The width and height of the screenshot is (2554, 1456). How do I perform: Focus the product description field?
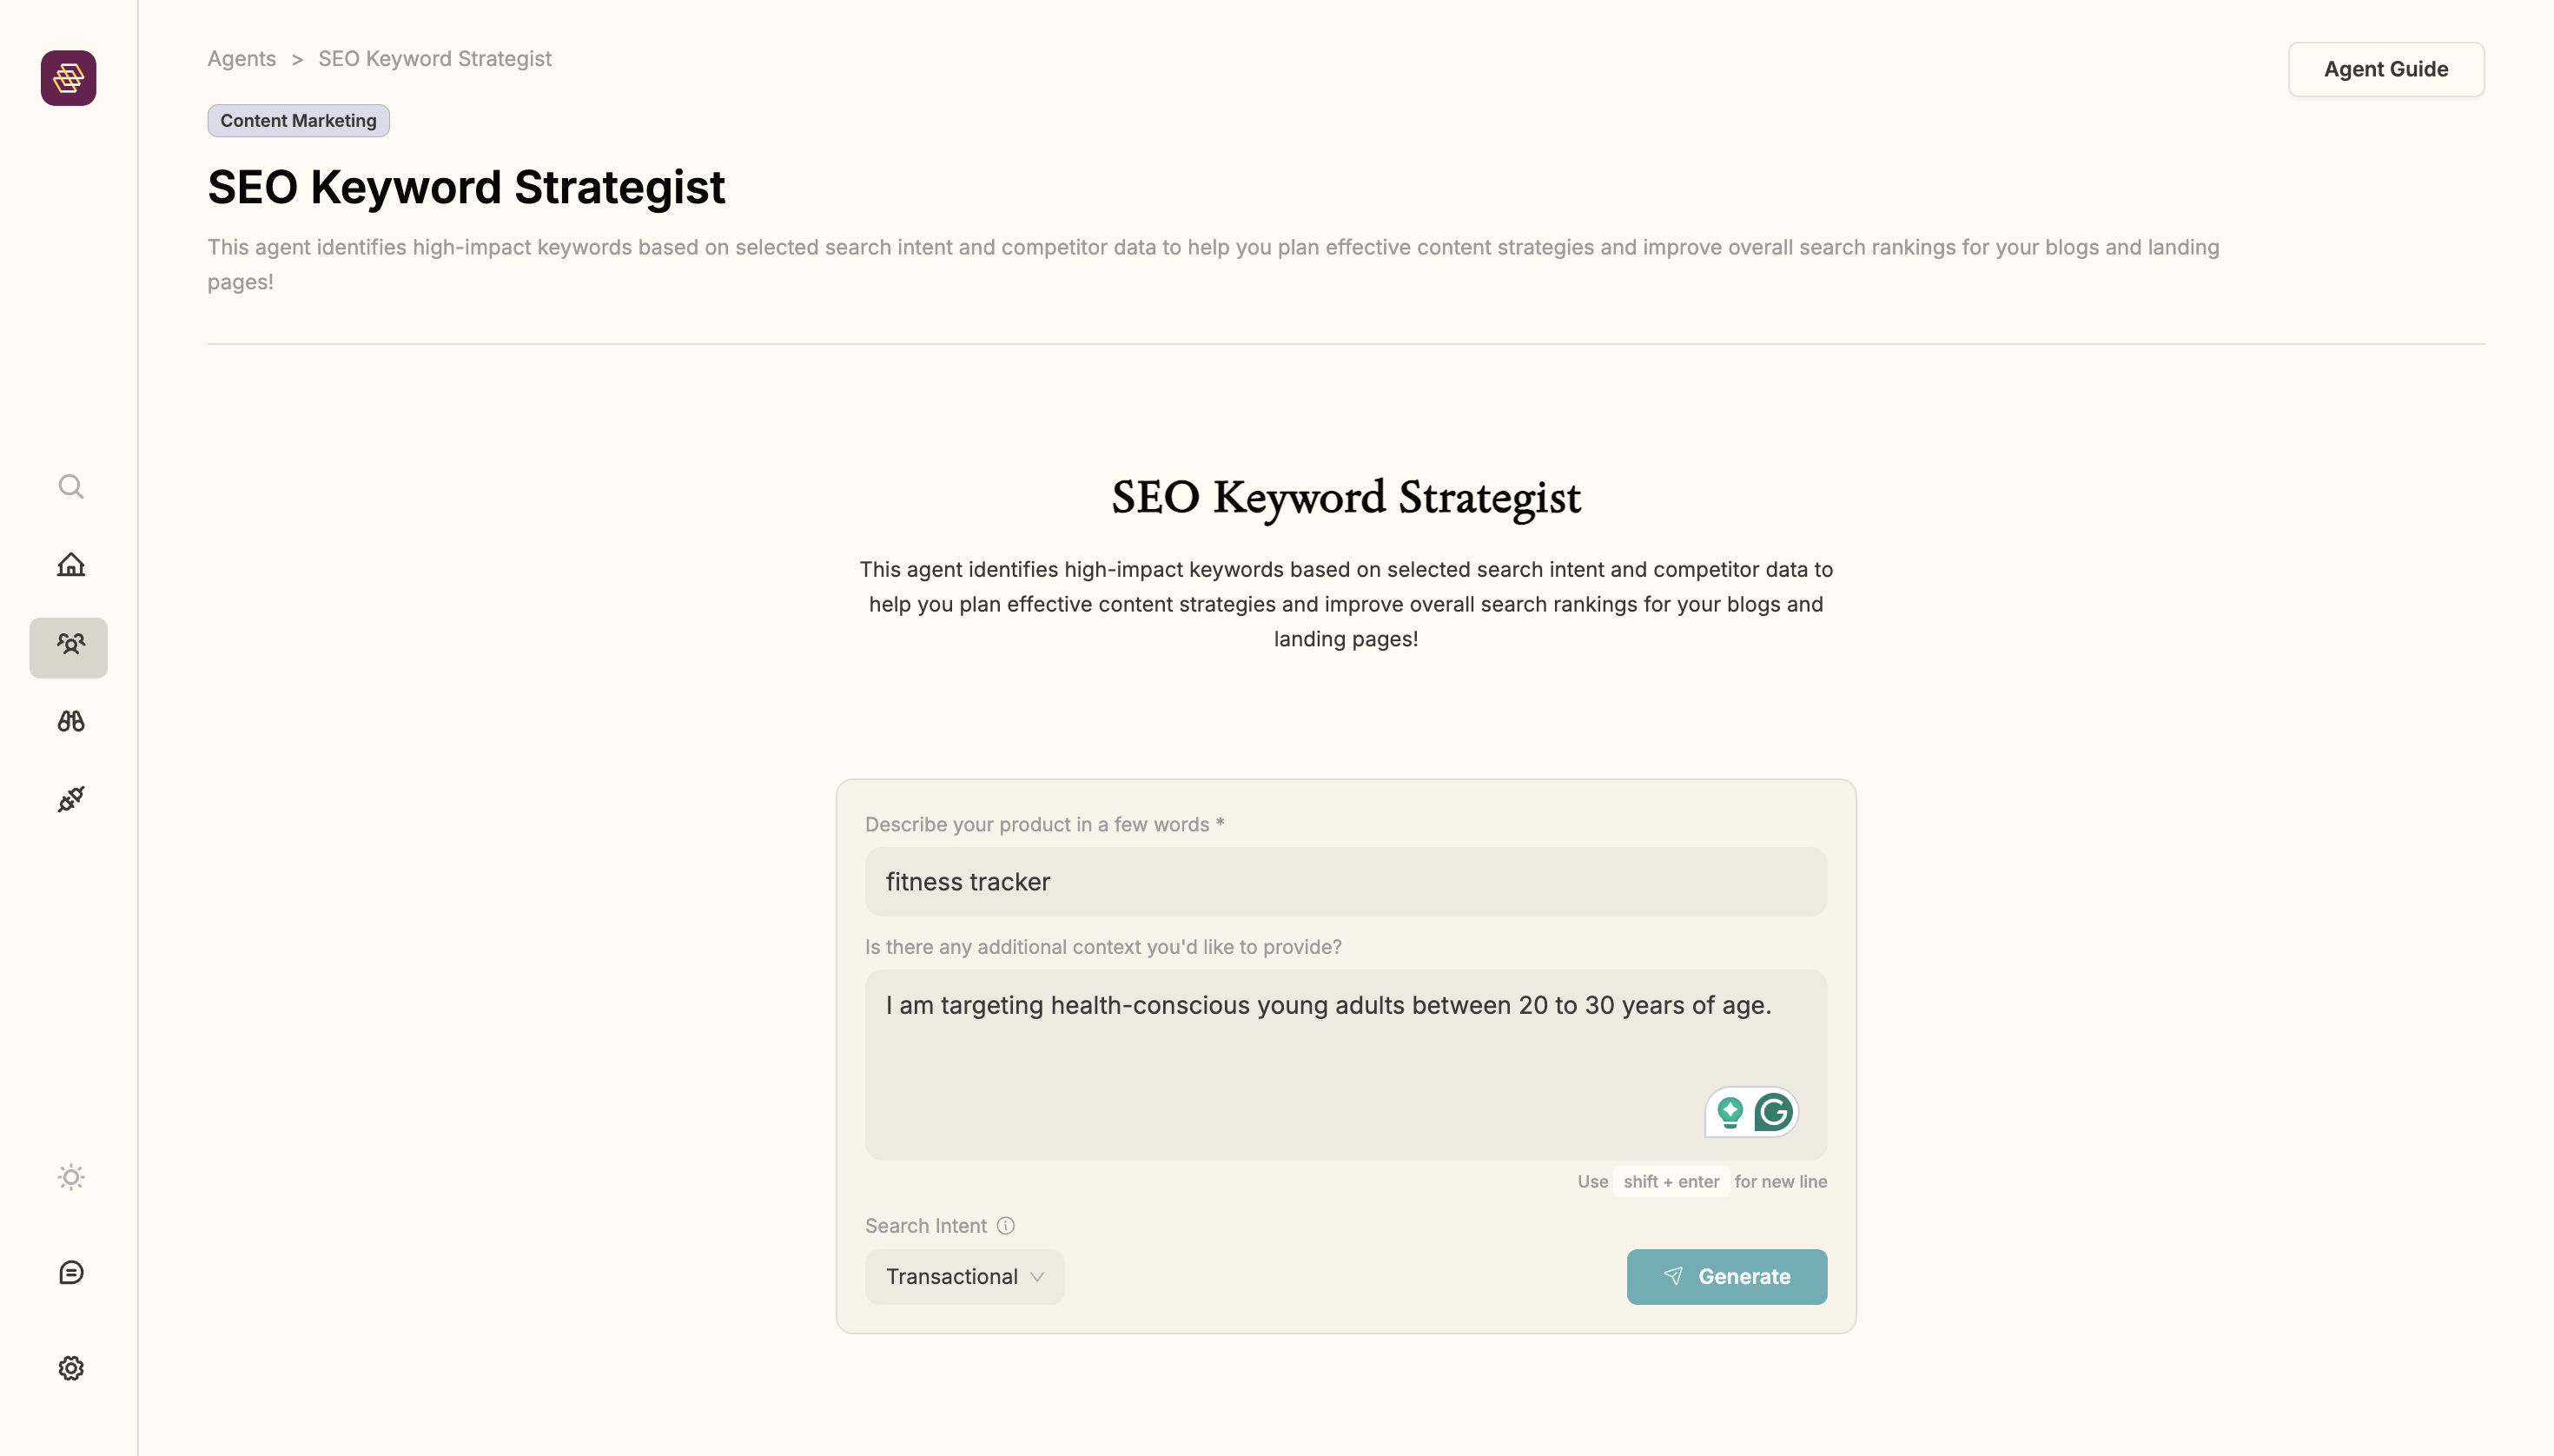tap(1345, 882)
